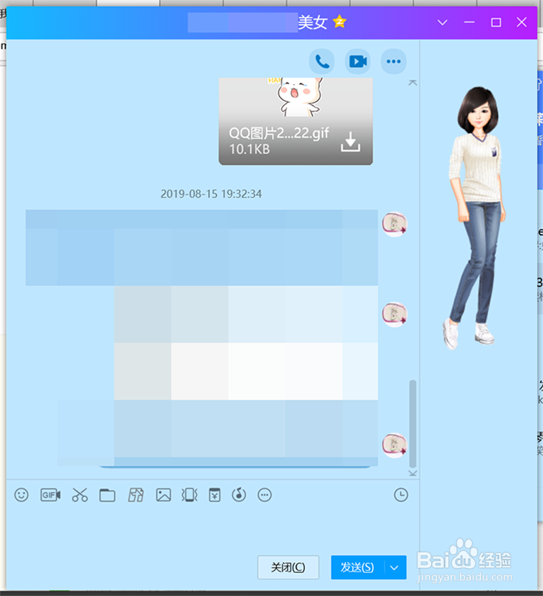This screenshot has width=543, height=596.
Task: Start a voice call
Action: click(x=321, y=61)
